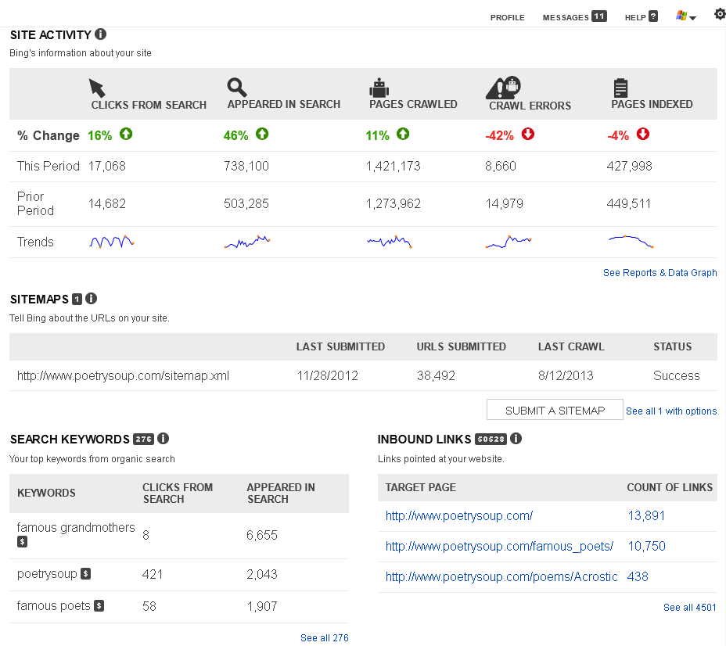
Task: Click the sitemap.xml URL row
Action: [x=363, y=375]
